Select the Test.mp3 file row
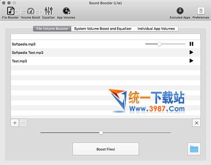Screen dimensions: 211x165 point(105,61)
